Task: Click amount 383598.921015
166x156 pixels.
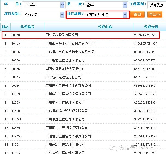Action: 145,111
